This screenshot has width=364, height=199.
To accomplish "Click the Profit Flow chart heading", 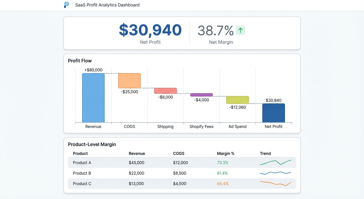I will (x=80, y=61).
